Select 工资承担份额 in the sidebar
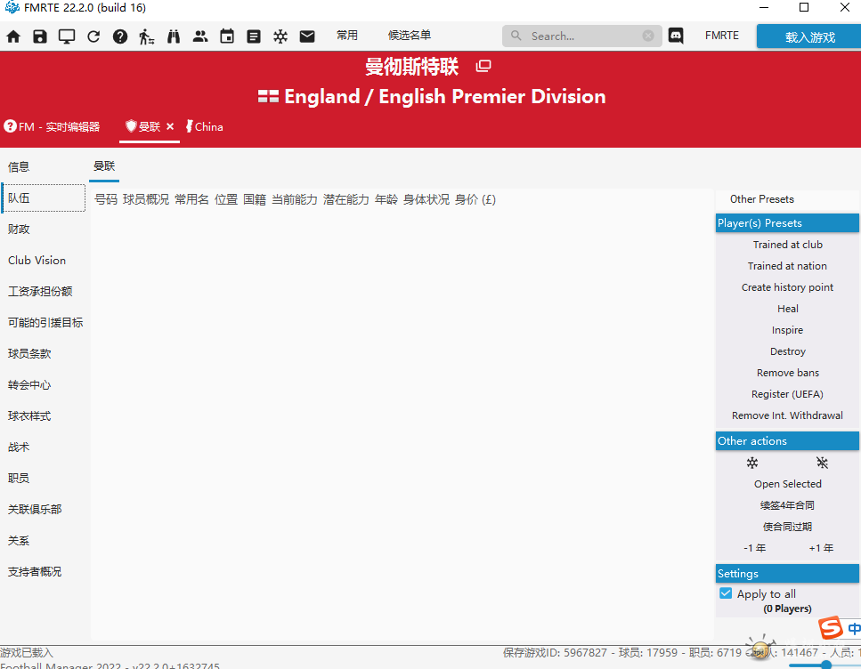Viewport: 861px width, 669px height. click(40, 292)
